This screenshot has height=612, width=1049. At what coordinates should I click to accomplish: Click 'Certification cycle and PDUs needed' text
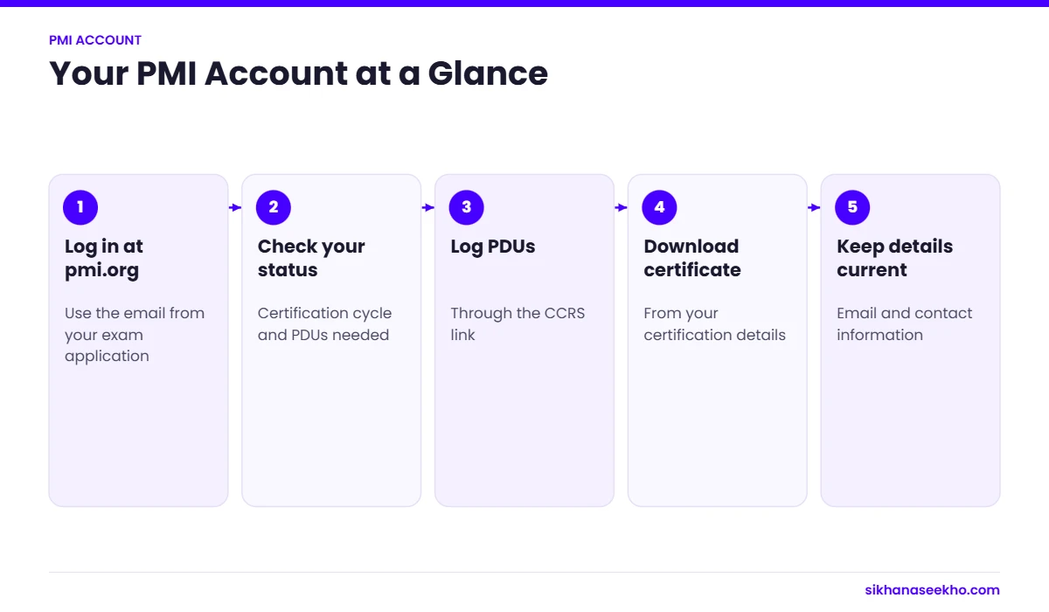coord(325,323)
